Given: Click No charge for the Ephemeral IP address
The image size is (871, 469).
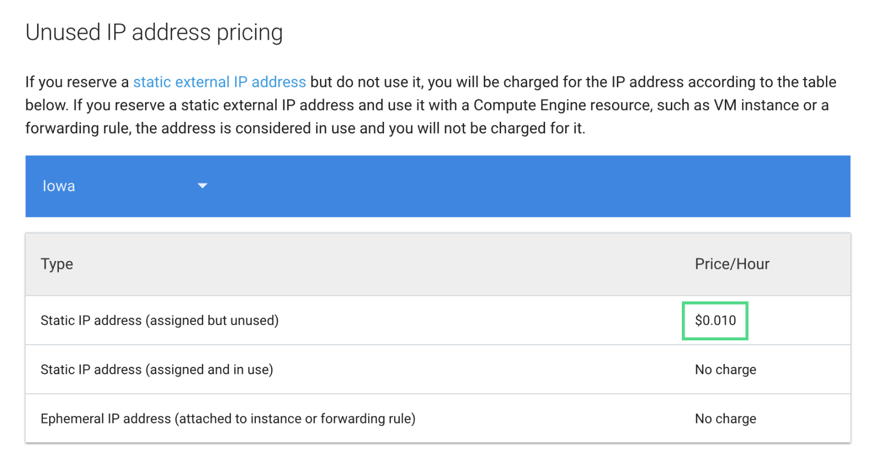Looking at the screenshot, I should coord(725,419).
